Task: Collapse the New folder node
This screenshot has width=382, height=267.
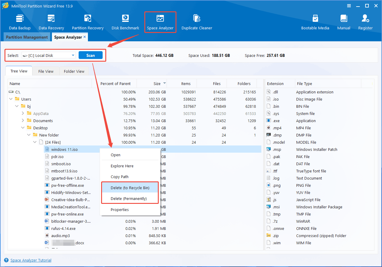Action: pyautogui.click(x=29, y=135)
